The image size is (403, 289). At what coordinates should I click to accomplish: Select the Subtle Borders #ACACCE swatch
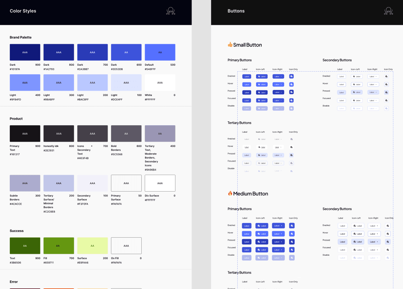(25, 183)
